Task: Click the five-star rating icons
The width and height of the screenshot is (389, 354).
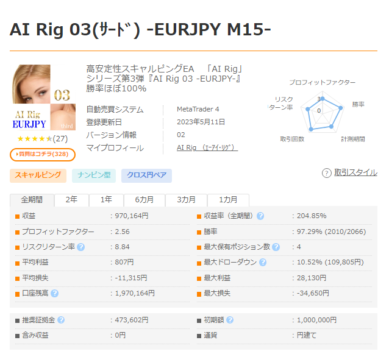Action: tap(35, 139)
